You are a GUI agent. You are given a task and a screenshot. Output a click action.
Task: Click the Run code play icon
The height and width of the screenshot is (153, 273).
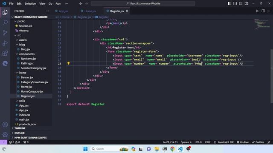pyautogui.click(x=257, y=11)
